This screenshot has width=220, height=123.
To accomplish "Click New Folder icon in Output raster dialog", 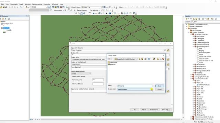I will (158, 59).
